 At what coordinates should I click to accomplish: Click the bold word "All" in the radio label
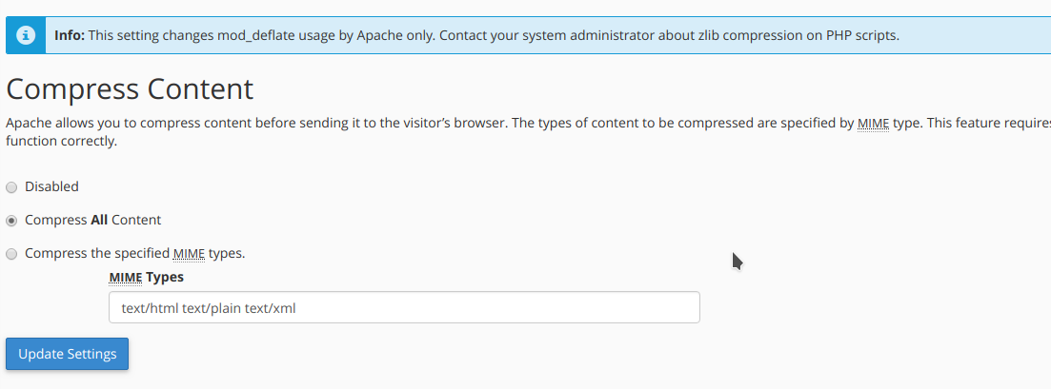click(x=99, y=220)
